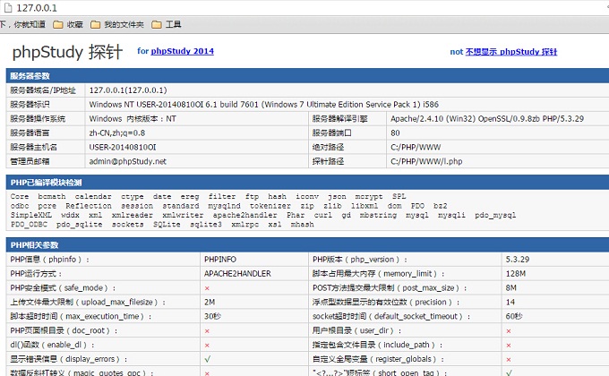Click the PDO_ODBC module name

30,225
